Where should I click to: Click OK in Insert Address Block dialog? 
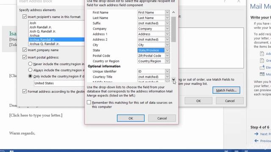pos(199,101)
